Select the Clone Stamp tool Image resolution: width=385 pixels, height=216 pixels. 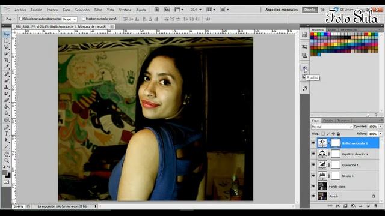click(7, 87)
